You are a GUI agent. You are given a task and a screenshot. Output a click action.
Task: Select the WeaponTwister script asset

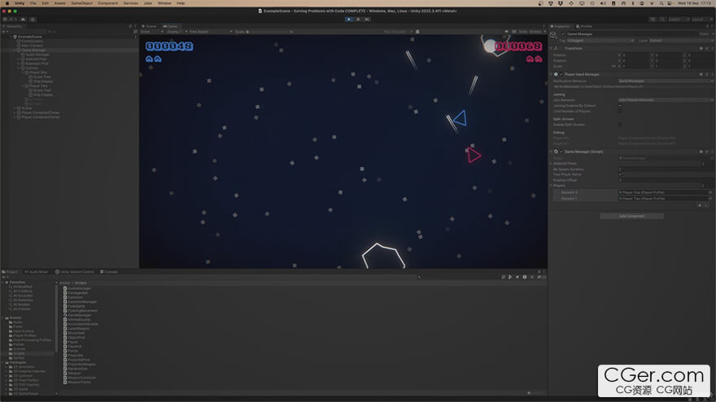pyautogui.click(x=79, y=383)
